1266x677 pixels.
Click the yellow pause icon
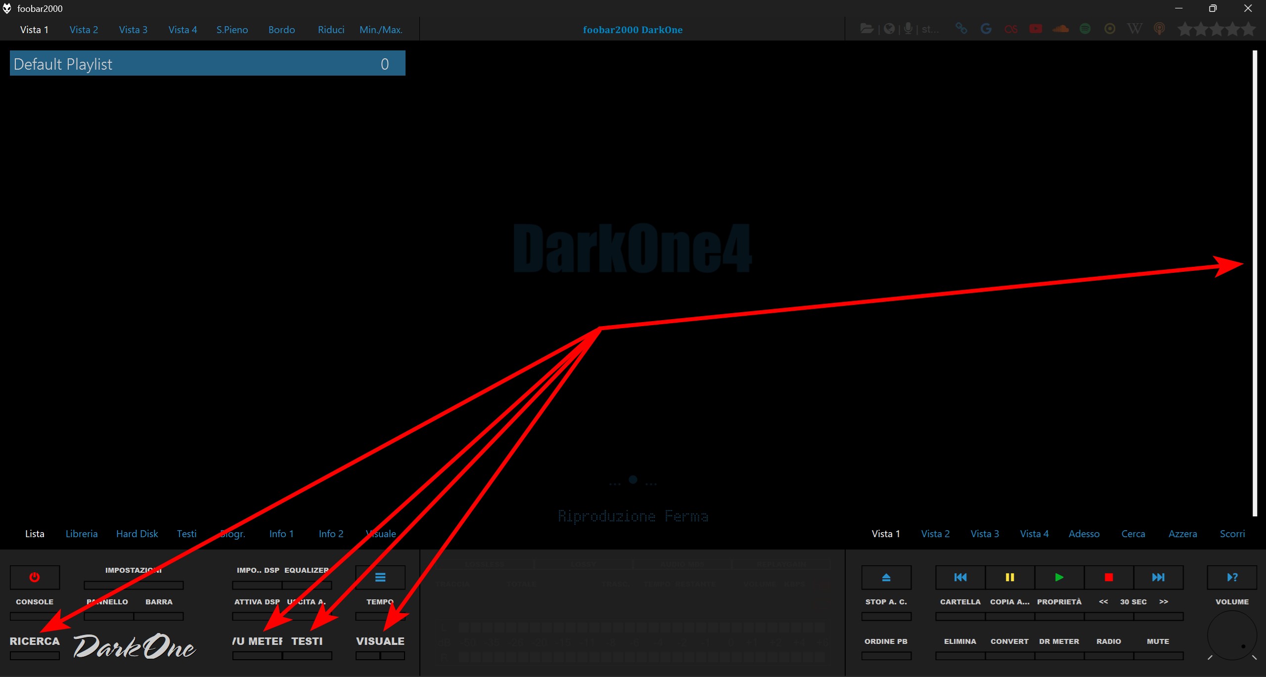click(1009, 577)
